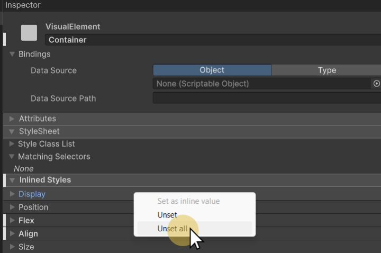381x253 pixels.
Task: Open the Data Source object picker
Action: pos(376,84)
